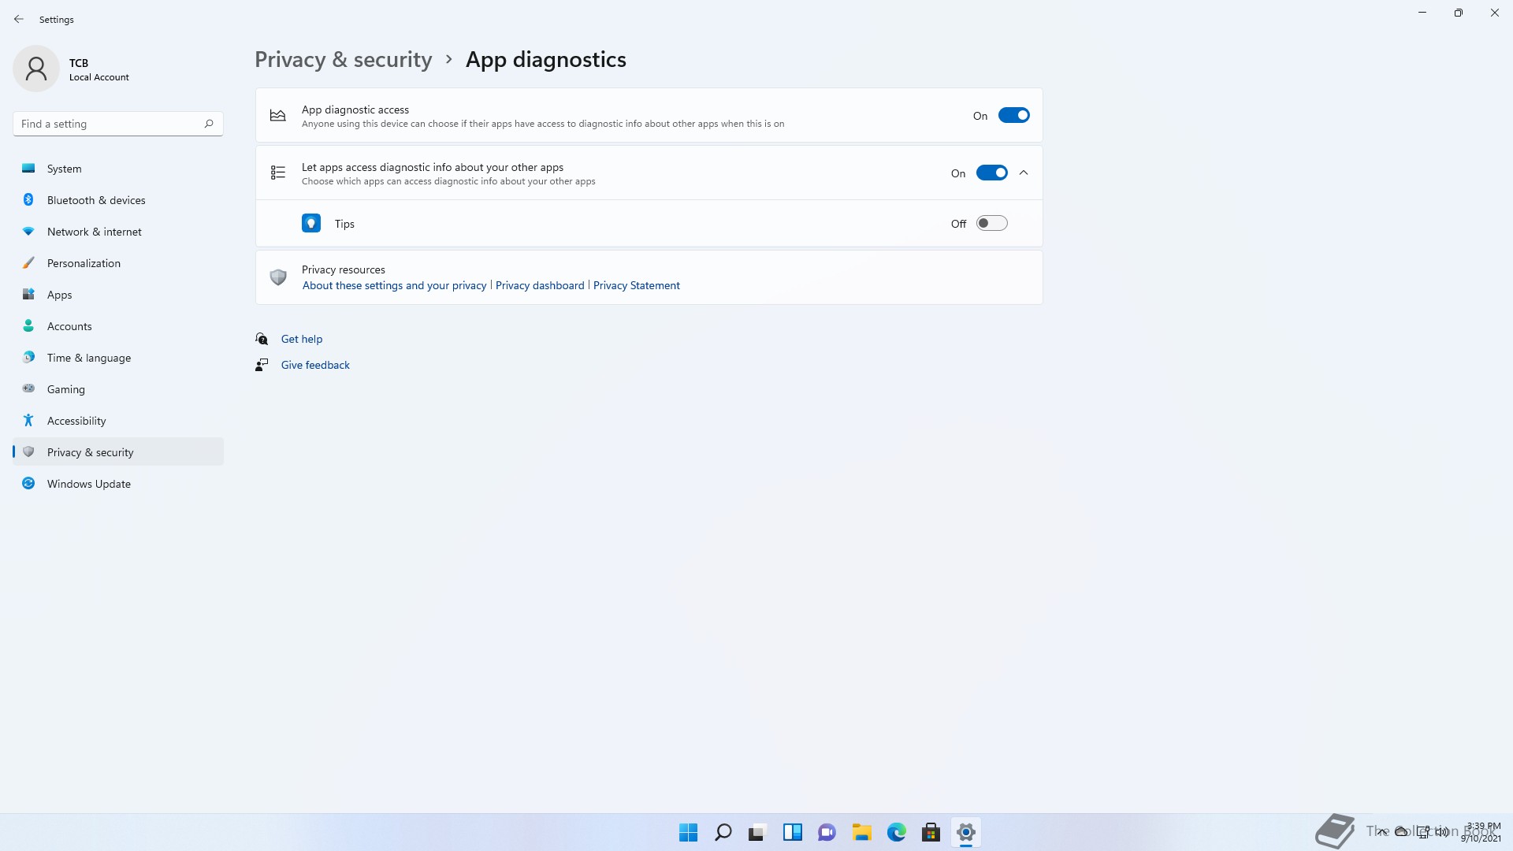
Task: Select the Windows Update icon in sidebar
Action: click(28, 483)
